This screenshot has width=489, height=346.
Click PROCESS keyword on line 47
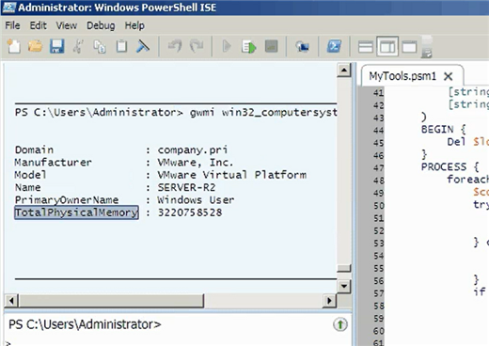444,166
